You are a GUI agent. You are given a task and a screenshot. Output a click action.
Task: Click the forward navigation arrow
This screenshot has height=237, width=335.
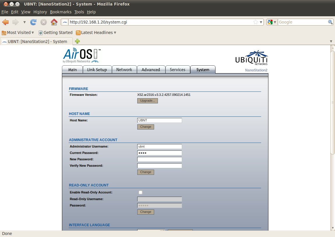click(x=15, y=22)
